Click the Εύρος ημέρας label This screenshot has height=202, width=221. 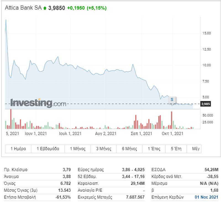pyautogui.click(x=91, y=169)
